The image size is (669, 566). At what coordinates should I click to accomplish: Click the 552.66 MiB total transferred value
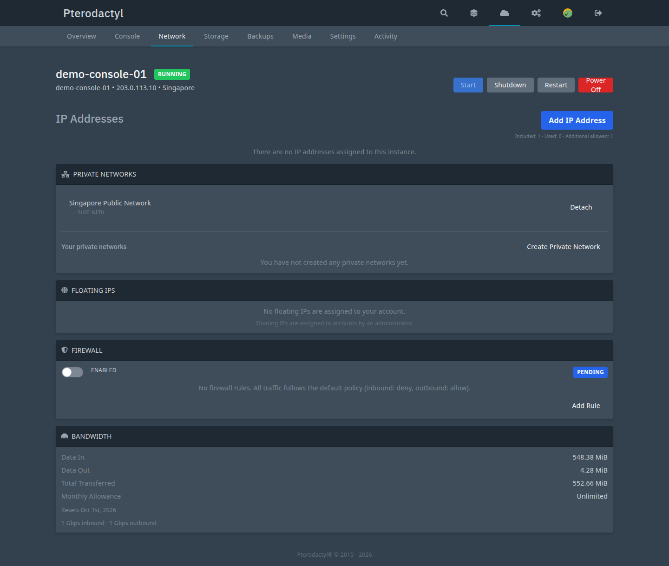[x=590, y=483]
